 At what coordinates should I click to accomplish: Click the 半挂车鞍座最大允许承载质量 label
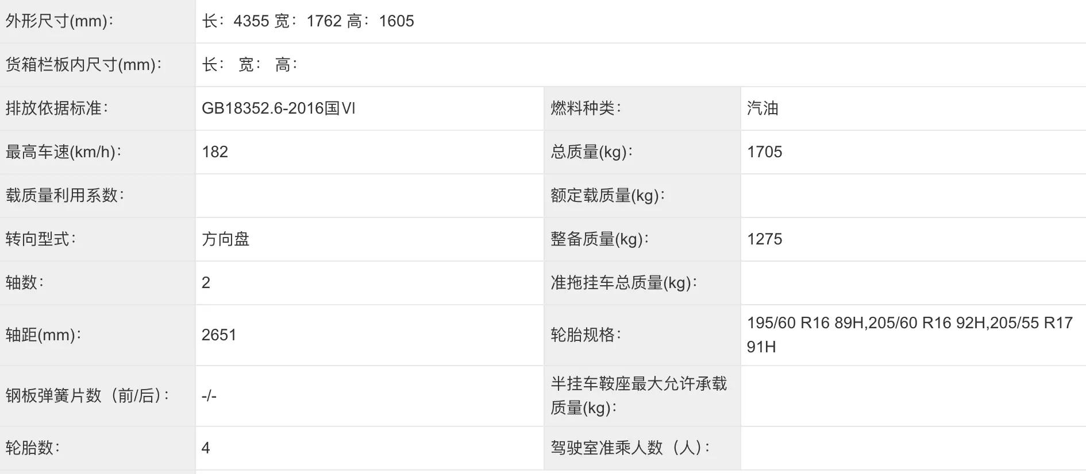click(x=639, y=396)
